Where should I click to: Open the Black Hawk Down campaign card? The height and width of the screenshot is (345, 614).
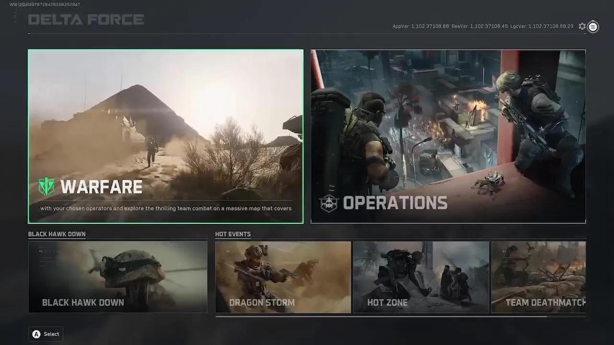coord(118,277)
